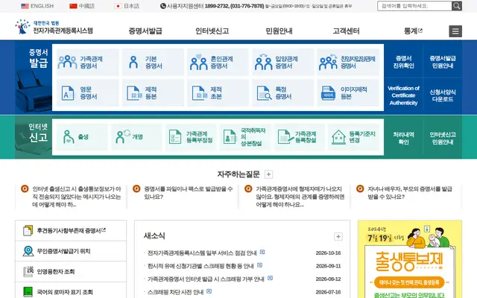Open the 입양관계 증명서 icon tile
Screen dimensions: 477x298
(283, 63)
